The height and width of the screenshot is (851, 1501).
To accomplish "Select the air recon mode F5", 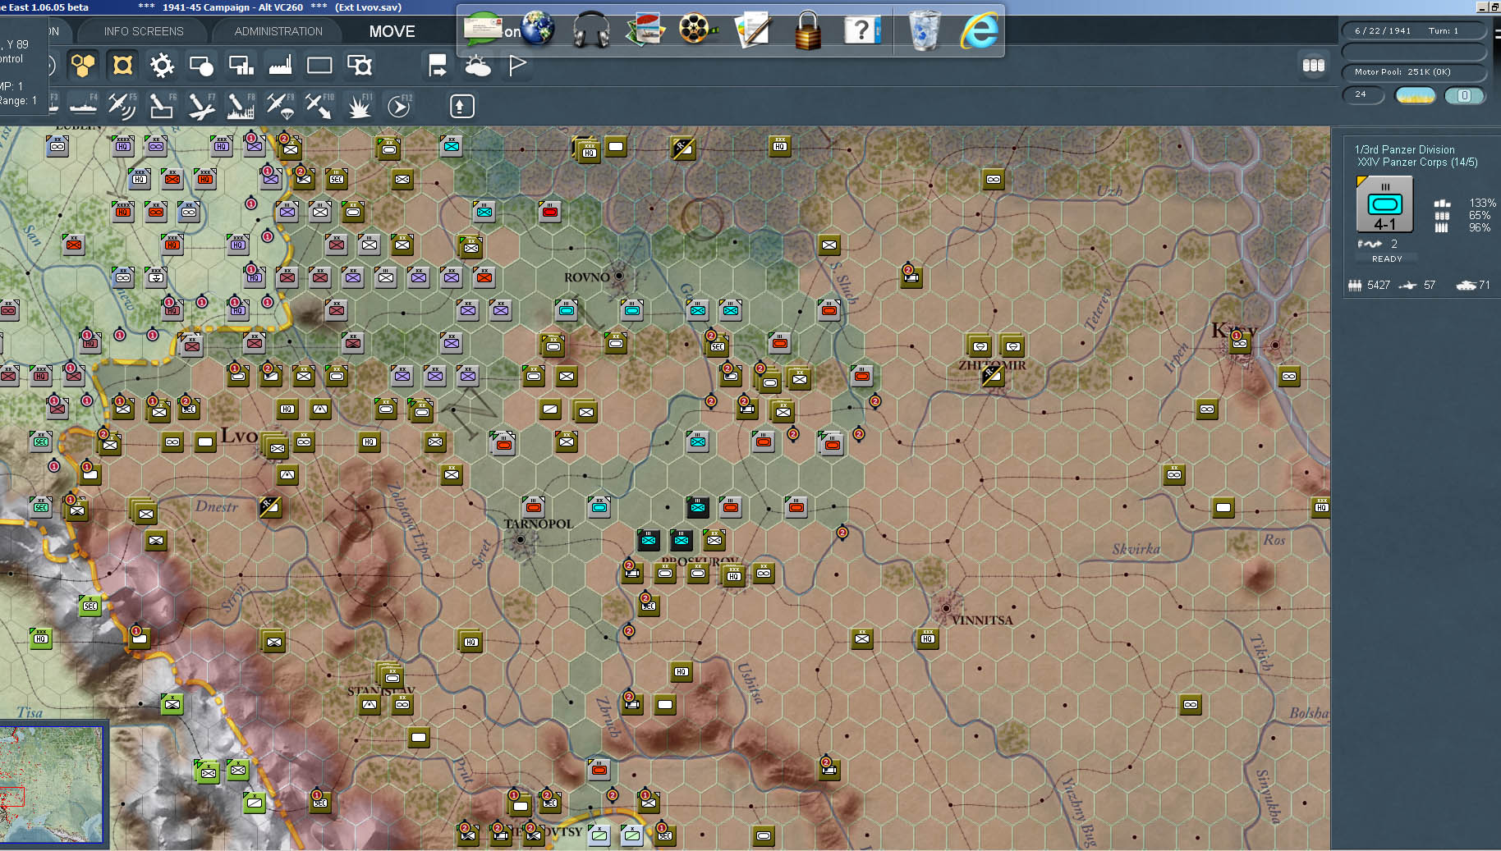I will pos(122,106).
